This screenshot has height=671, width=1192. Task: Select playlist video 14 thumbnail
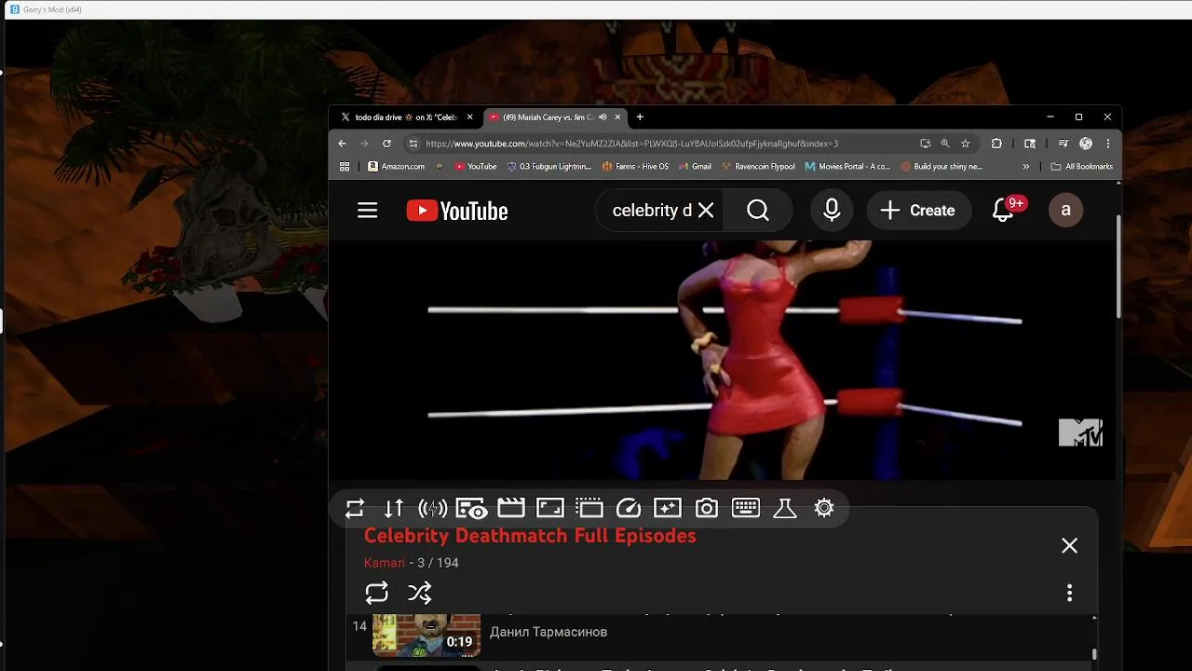[x=427, y=634]
